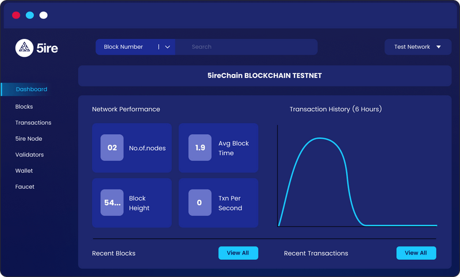Click the Txn Per Second card

[x=218, y=202]
